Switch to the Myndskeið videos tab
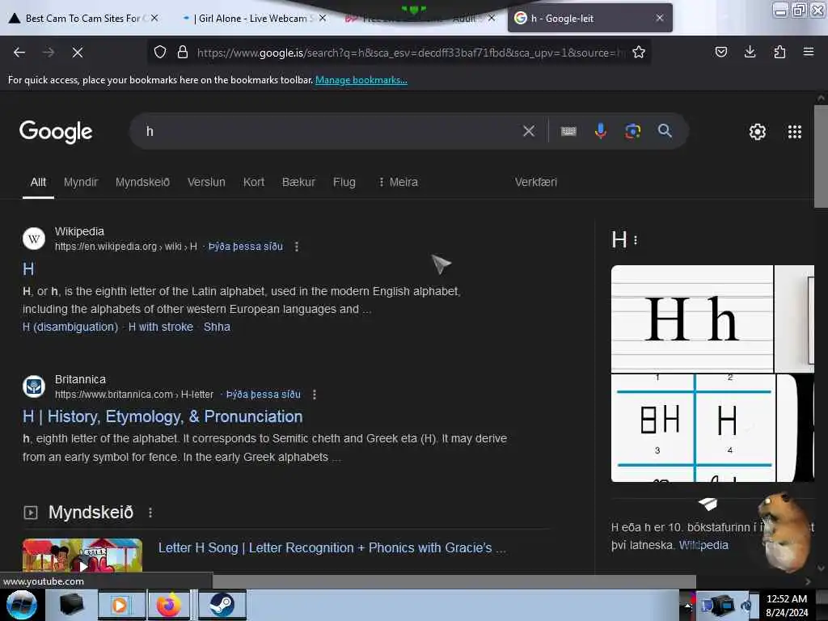 142,182
